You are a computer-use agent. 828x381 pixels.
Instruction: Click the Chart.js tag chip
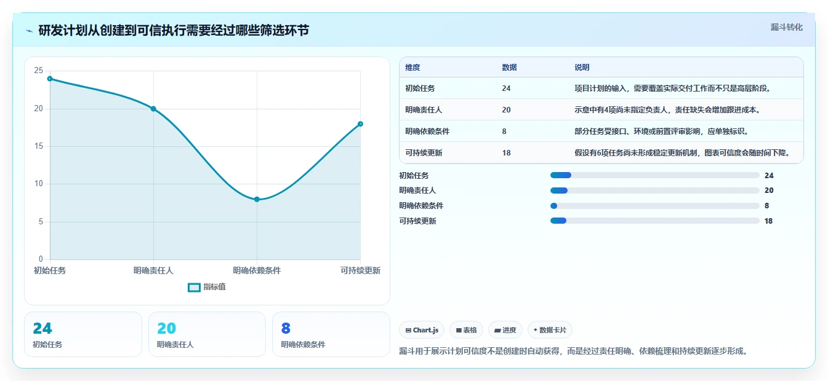[422, 330]
